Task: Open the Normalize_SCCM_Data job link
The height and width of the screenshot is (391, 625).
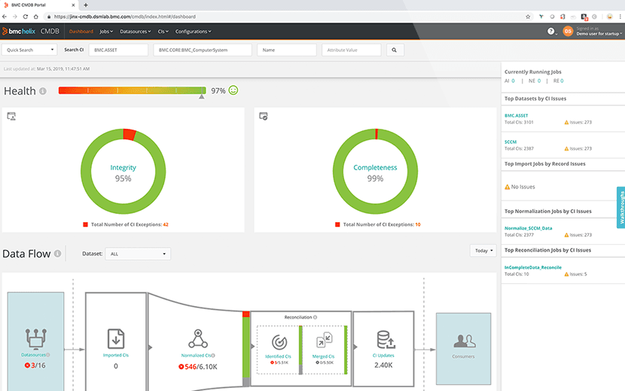Action: 528,228
